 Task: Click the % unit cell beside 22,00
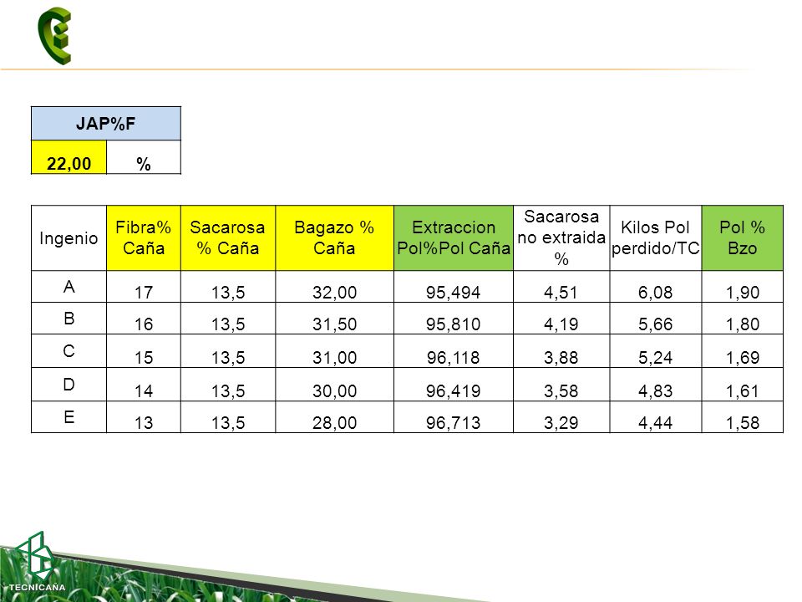[x=144, y=158]
